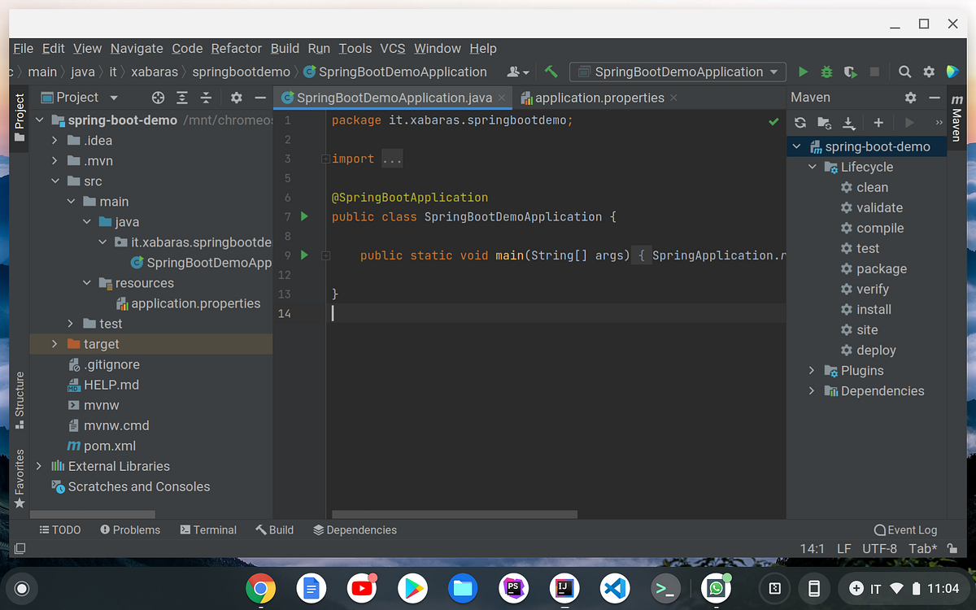Select SpringBootDemoApplication.java editor tab

click(x=394, y=98)
